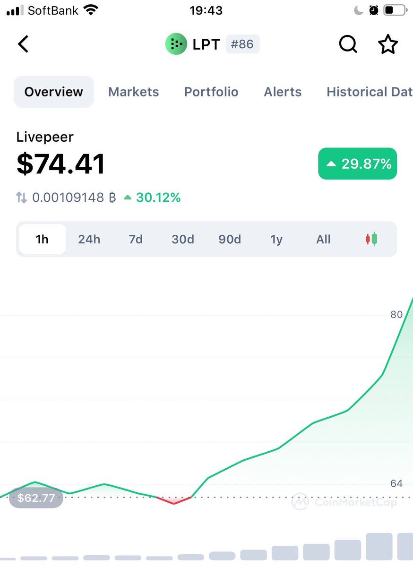This screenshot has width=413, height=567.
Task: Open the Alerts tab
Action: coord(283,92)
